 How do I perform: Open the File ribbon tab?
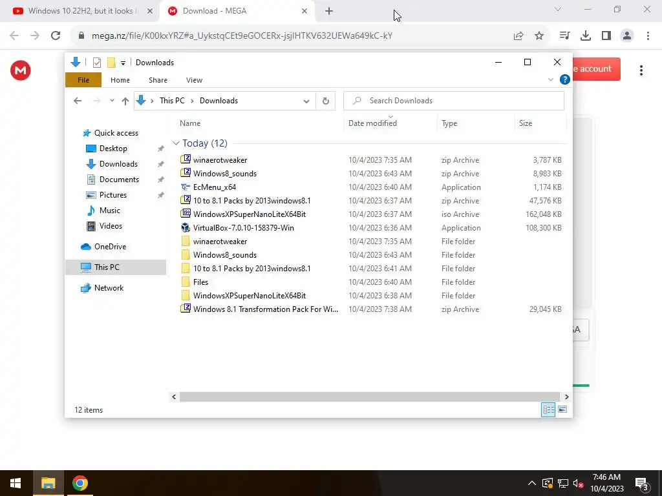[83, 79]
